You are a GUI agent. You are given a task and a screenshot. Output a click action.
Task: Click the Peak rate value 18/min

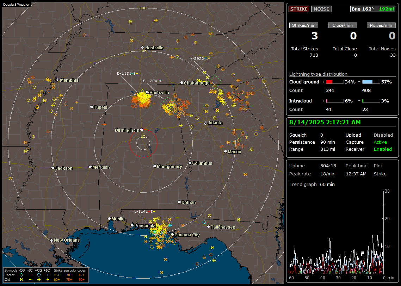328,174
